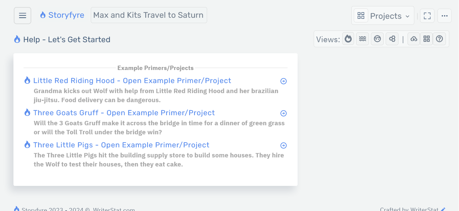Open the waves view from the Views toolbar
The height and width of the screenshot is (211, 459).
coord(362,39)
